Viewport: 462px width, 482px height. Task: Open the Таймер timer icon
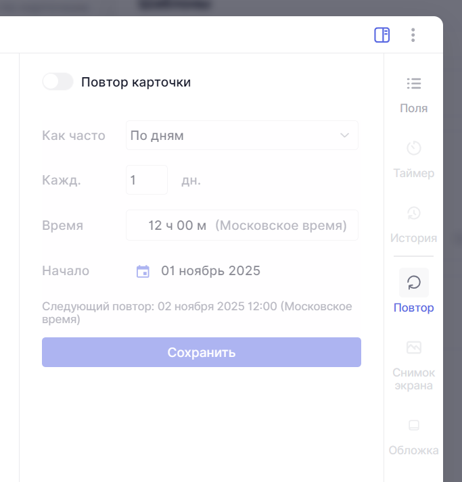coord(413,148)
